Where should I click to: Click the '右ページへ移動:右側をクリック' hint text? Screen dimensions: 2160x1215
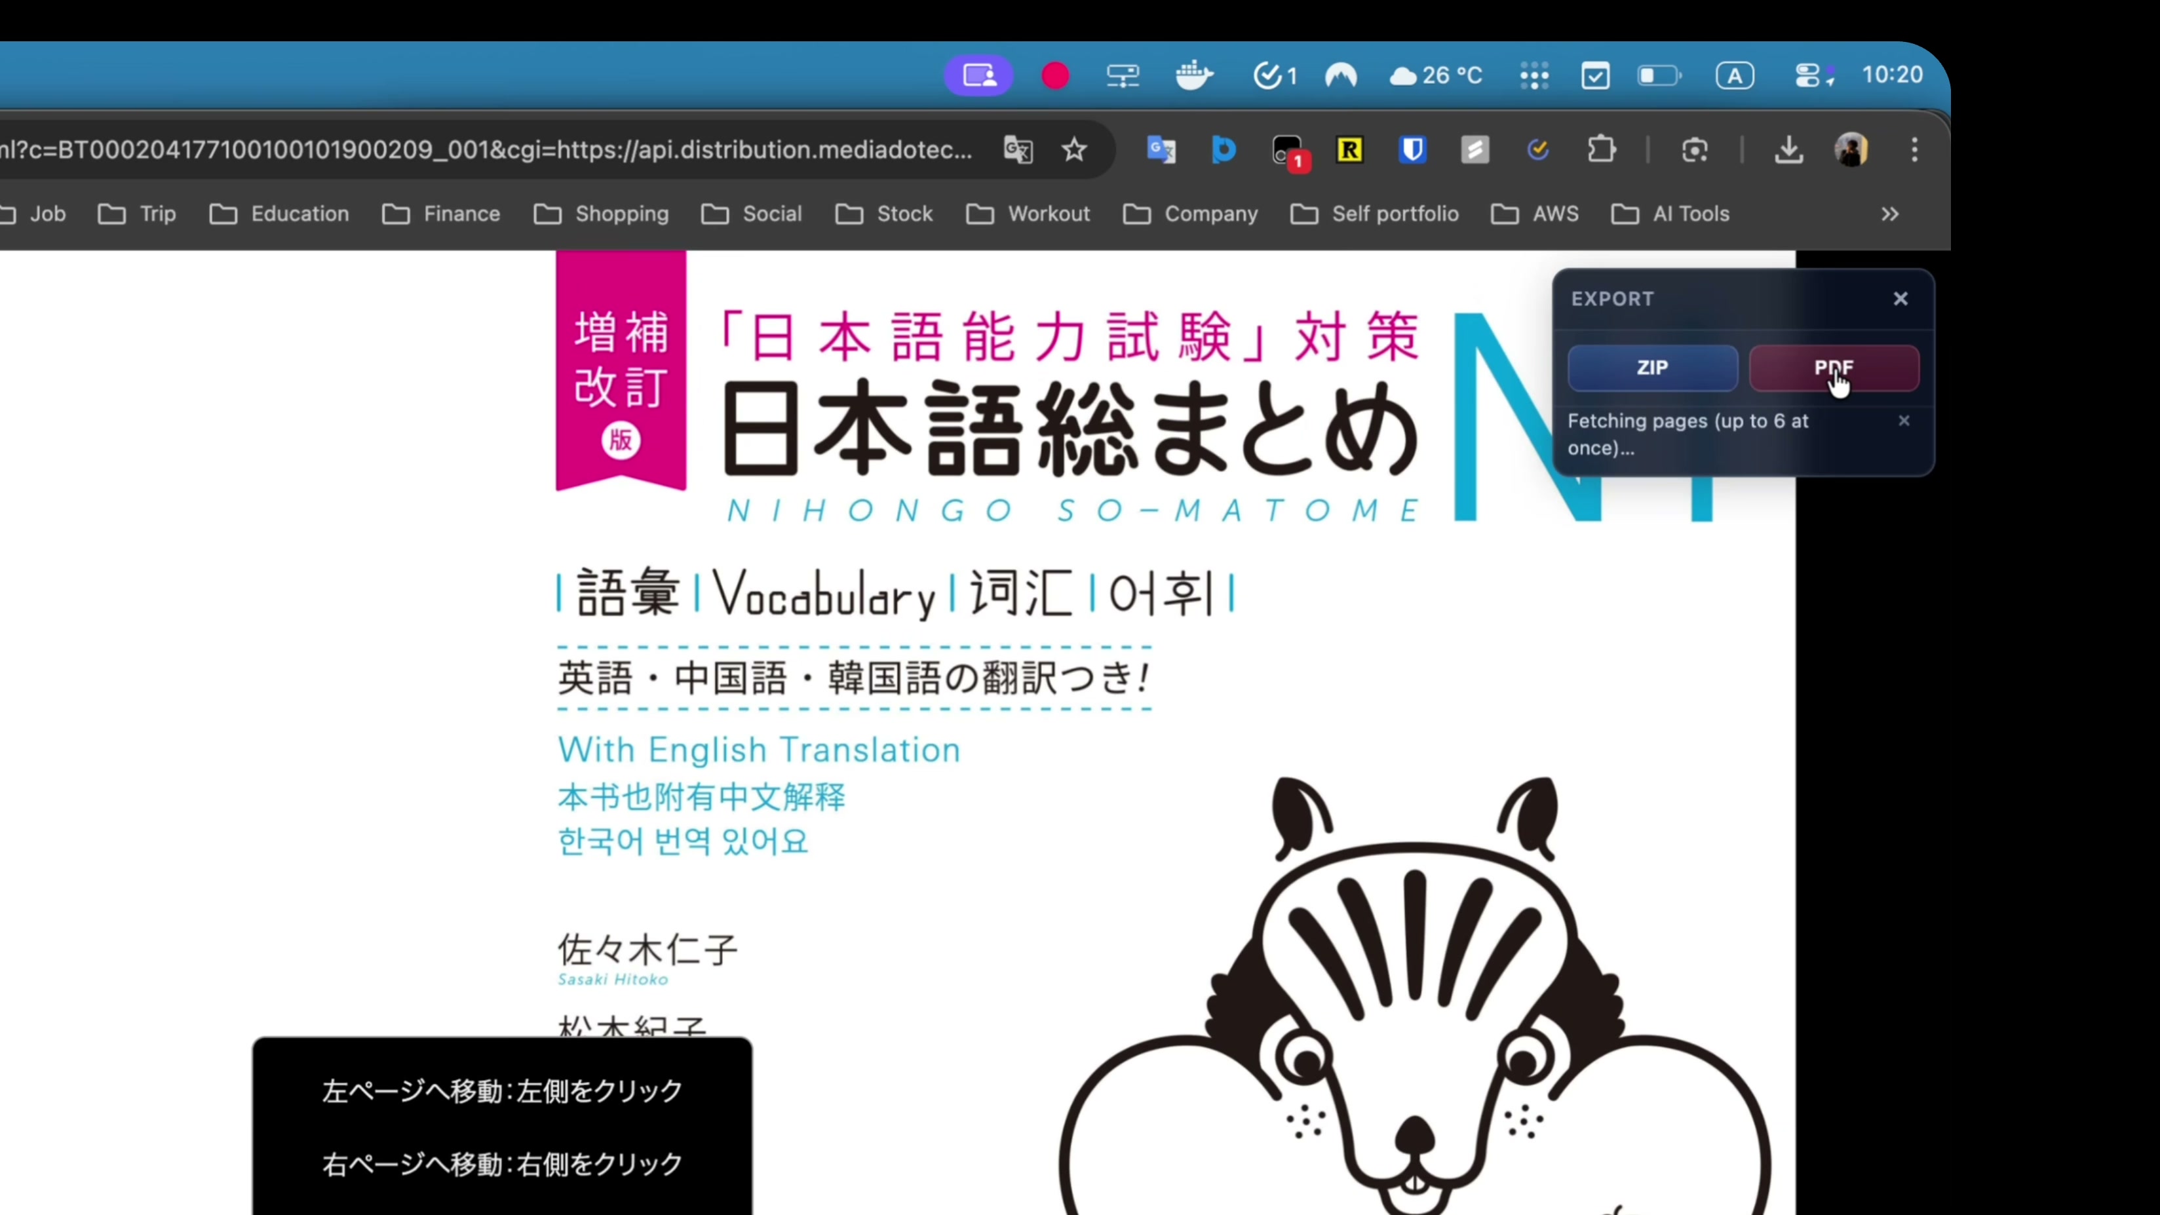pyautogui.click(x=502, y=1164)
